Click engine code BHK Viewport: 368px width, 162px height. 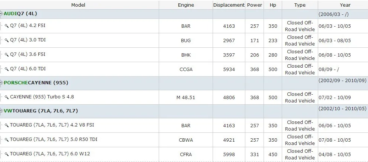click(186, 55)
